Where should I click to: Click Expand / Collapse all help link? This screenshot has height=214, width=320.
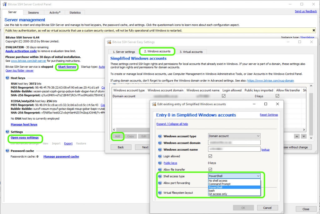click(x=172, y=124)
